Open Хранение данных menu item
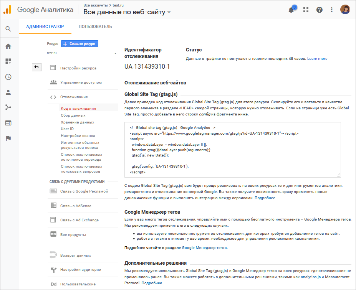 78,122
